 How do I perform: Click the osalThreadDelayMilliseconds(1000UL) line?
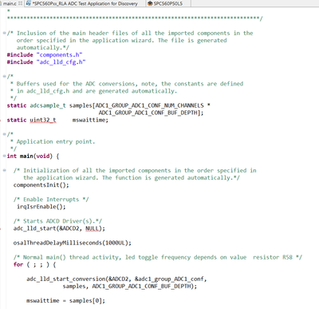(73, 243)
